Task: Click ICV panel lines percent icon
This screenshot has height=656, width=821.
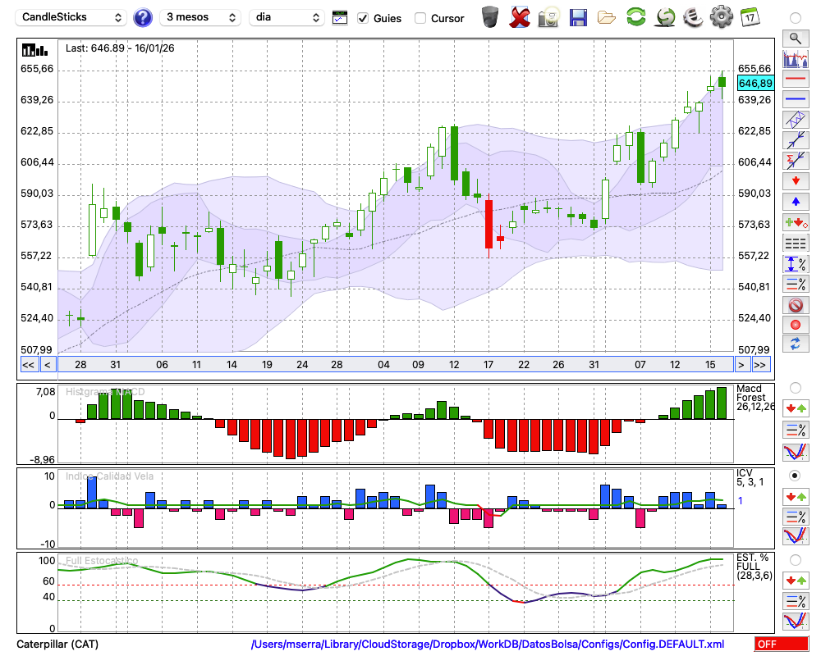Action: pyautogui.click(x=796, y=517)
